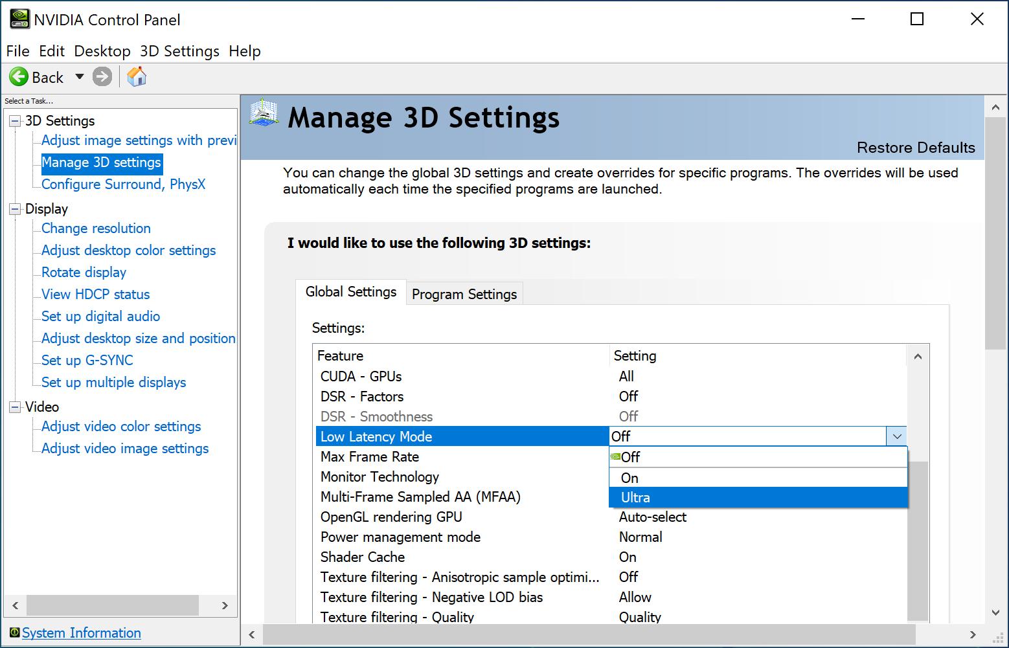The height and width of the screenshot is (648, 1009).
Task: Collapse the Video tree node
Action: pyautogui.click(x=15, y=407)
